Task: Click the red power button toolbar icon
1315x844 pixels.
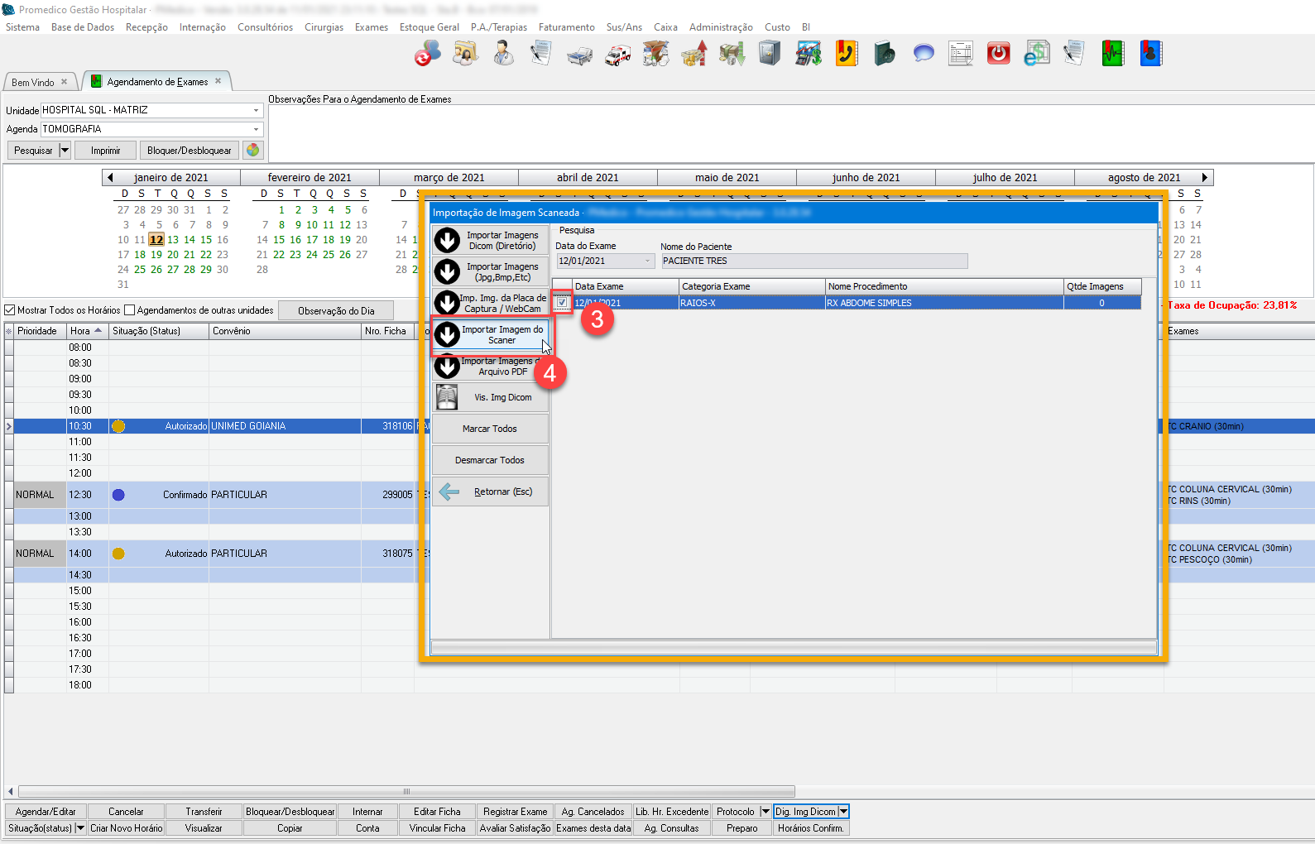Action: point(998,55)
